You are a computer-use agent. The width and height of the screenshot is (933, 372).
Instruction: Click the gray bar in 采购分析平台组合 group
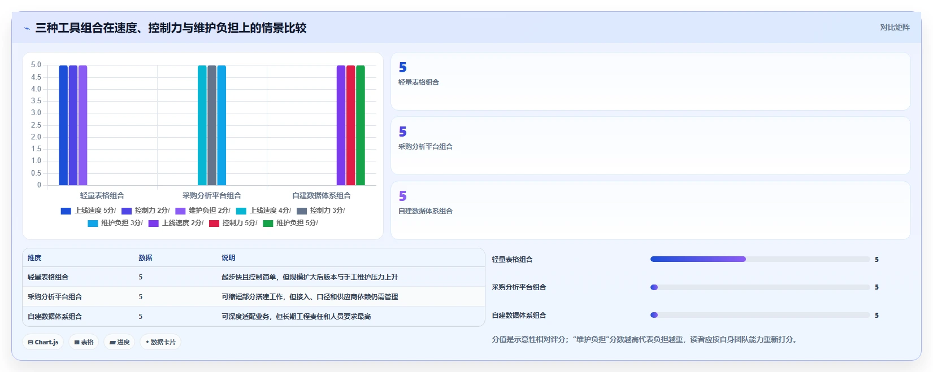(x=212, y=125)
